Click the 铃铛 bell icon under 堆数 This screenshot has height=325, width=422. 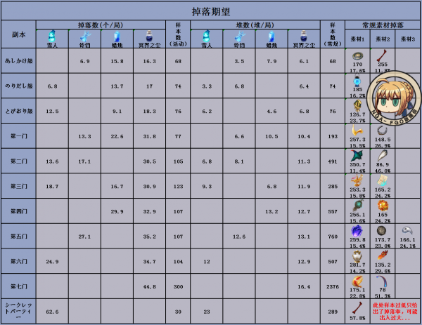pyautogui.click(x=239, y=37)
